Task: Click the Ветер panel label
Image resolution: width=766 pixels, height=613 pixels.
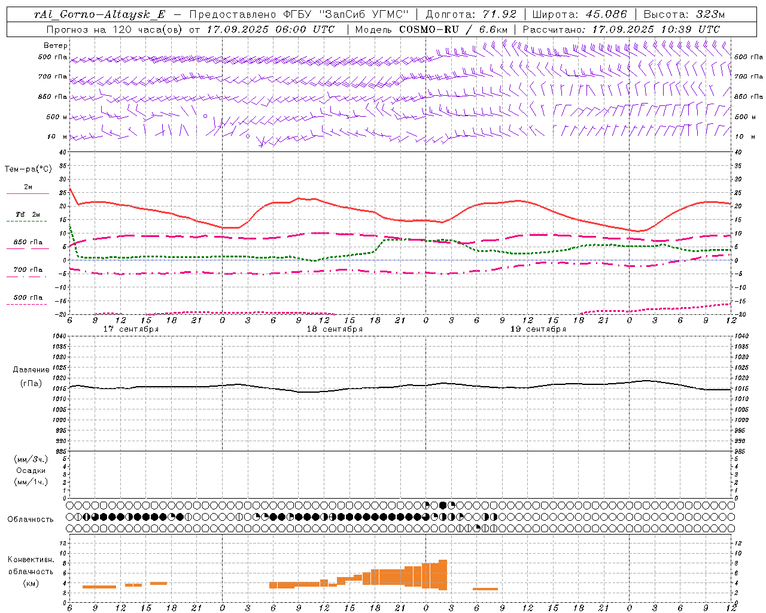Action: (x=56, y=45)
